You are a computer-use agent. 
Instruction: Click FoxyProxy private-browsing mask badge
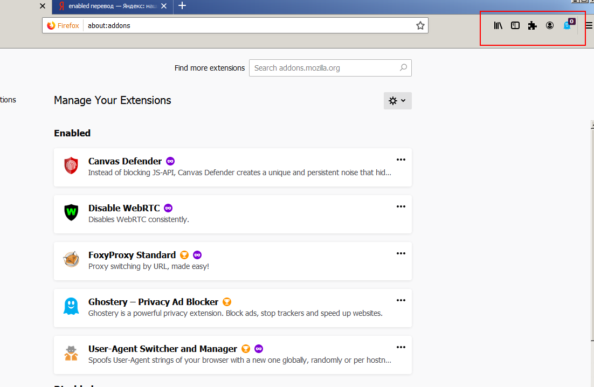(x=197, y=255)
